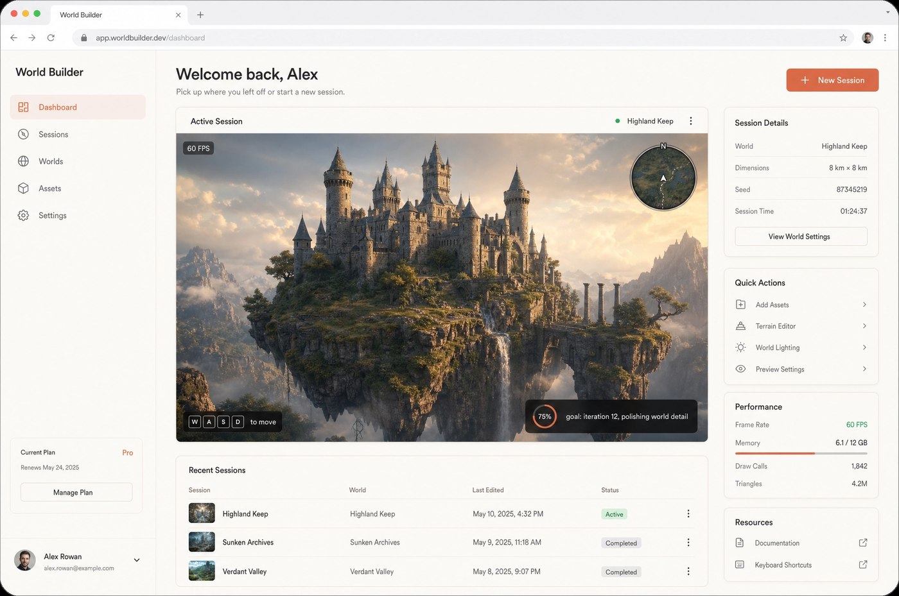Start a New Session
The image size is (899, 596).
point(832,80)
